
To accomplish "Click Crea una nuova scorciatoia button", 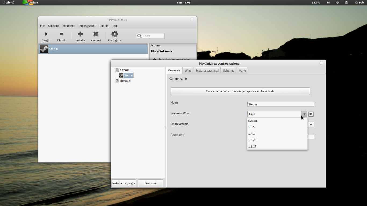I will click(240, 91).
